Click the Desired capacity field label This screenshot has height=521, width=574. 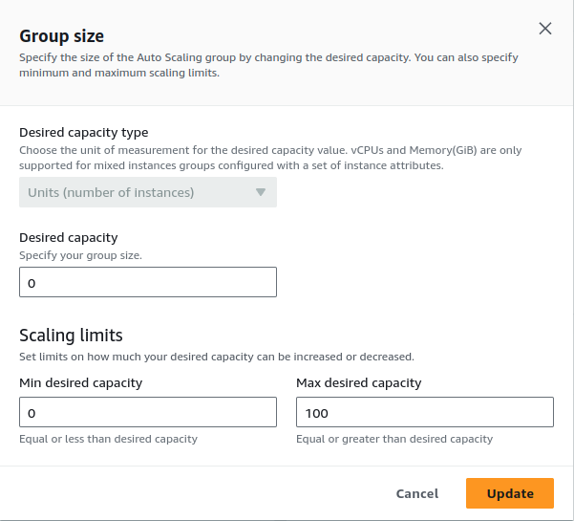(69, 237)
